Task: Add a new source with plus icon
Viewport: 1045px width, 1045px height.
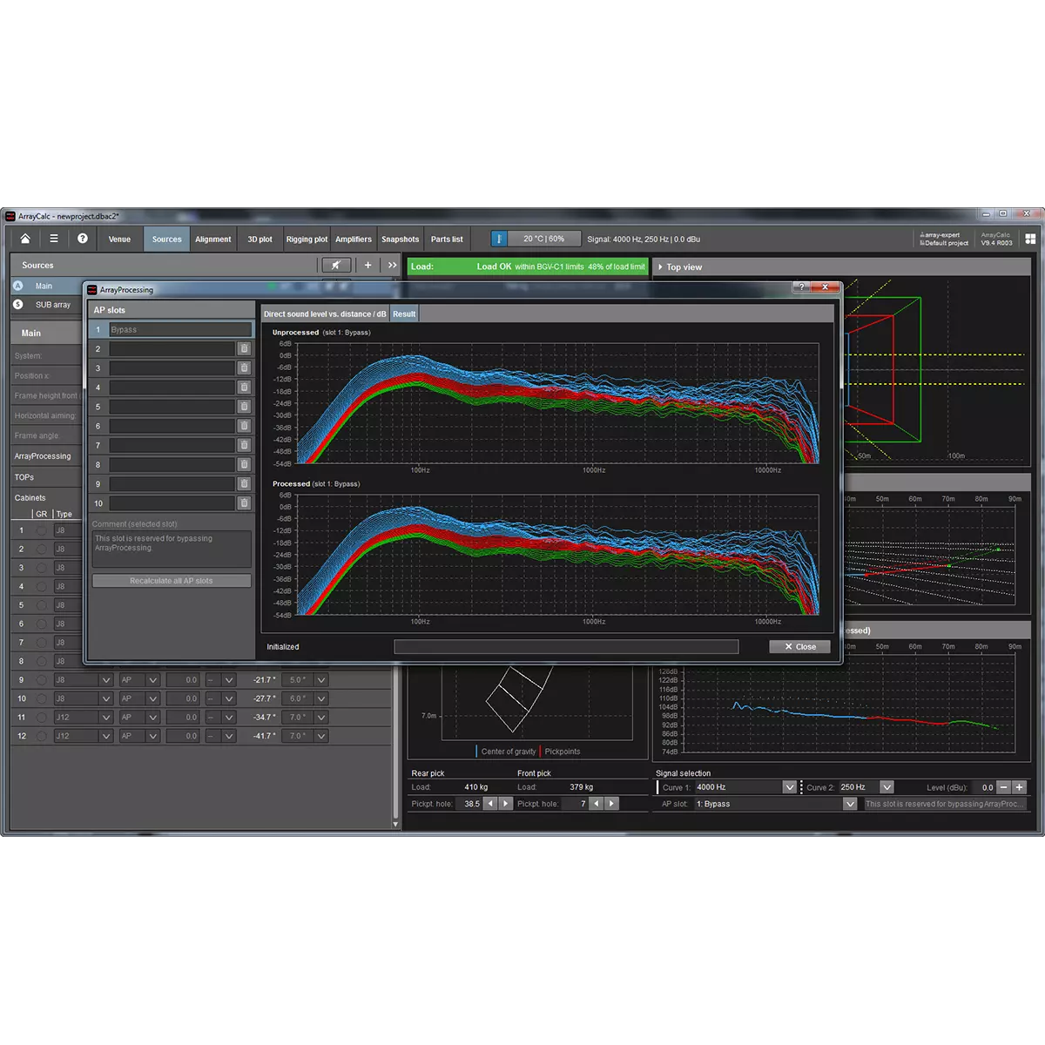Action: (368, 266)
